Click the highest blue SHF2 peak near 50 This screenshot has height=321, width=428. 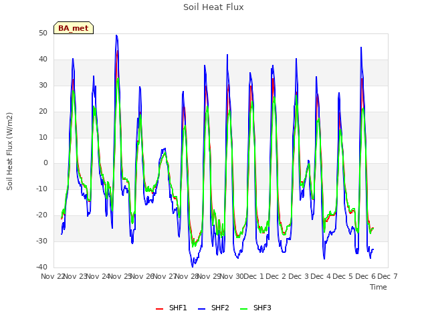pos(116,35)
